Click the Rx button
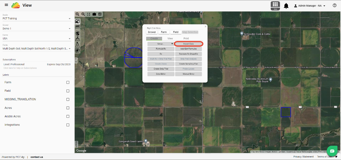 (161, 54)
